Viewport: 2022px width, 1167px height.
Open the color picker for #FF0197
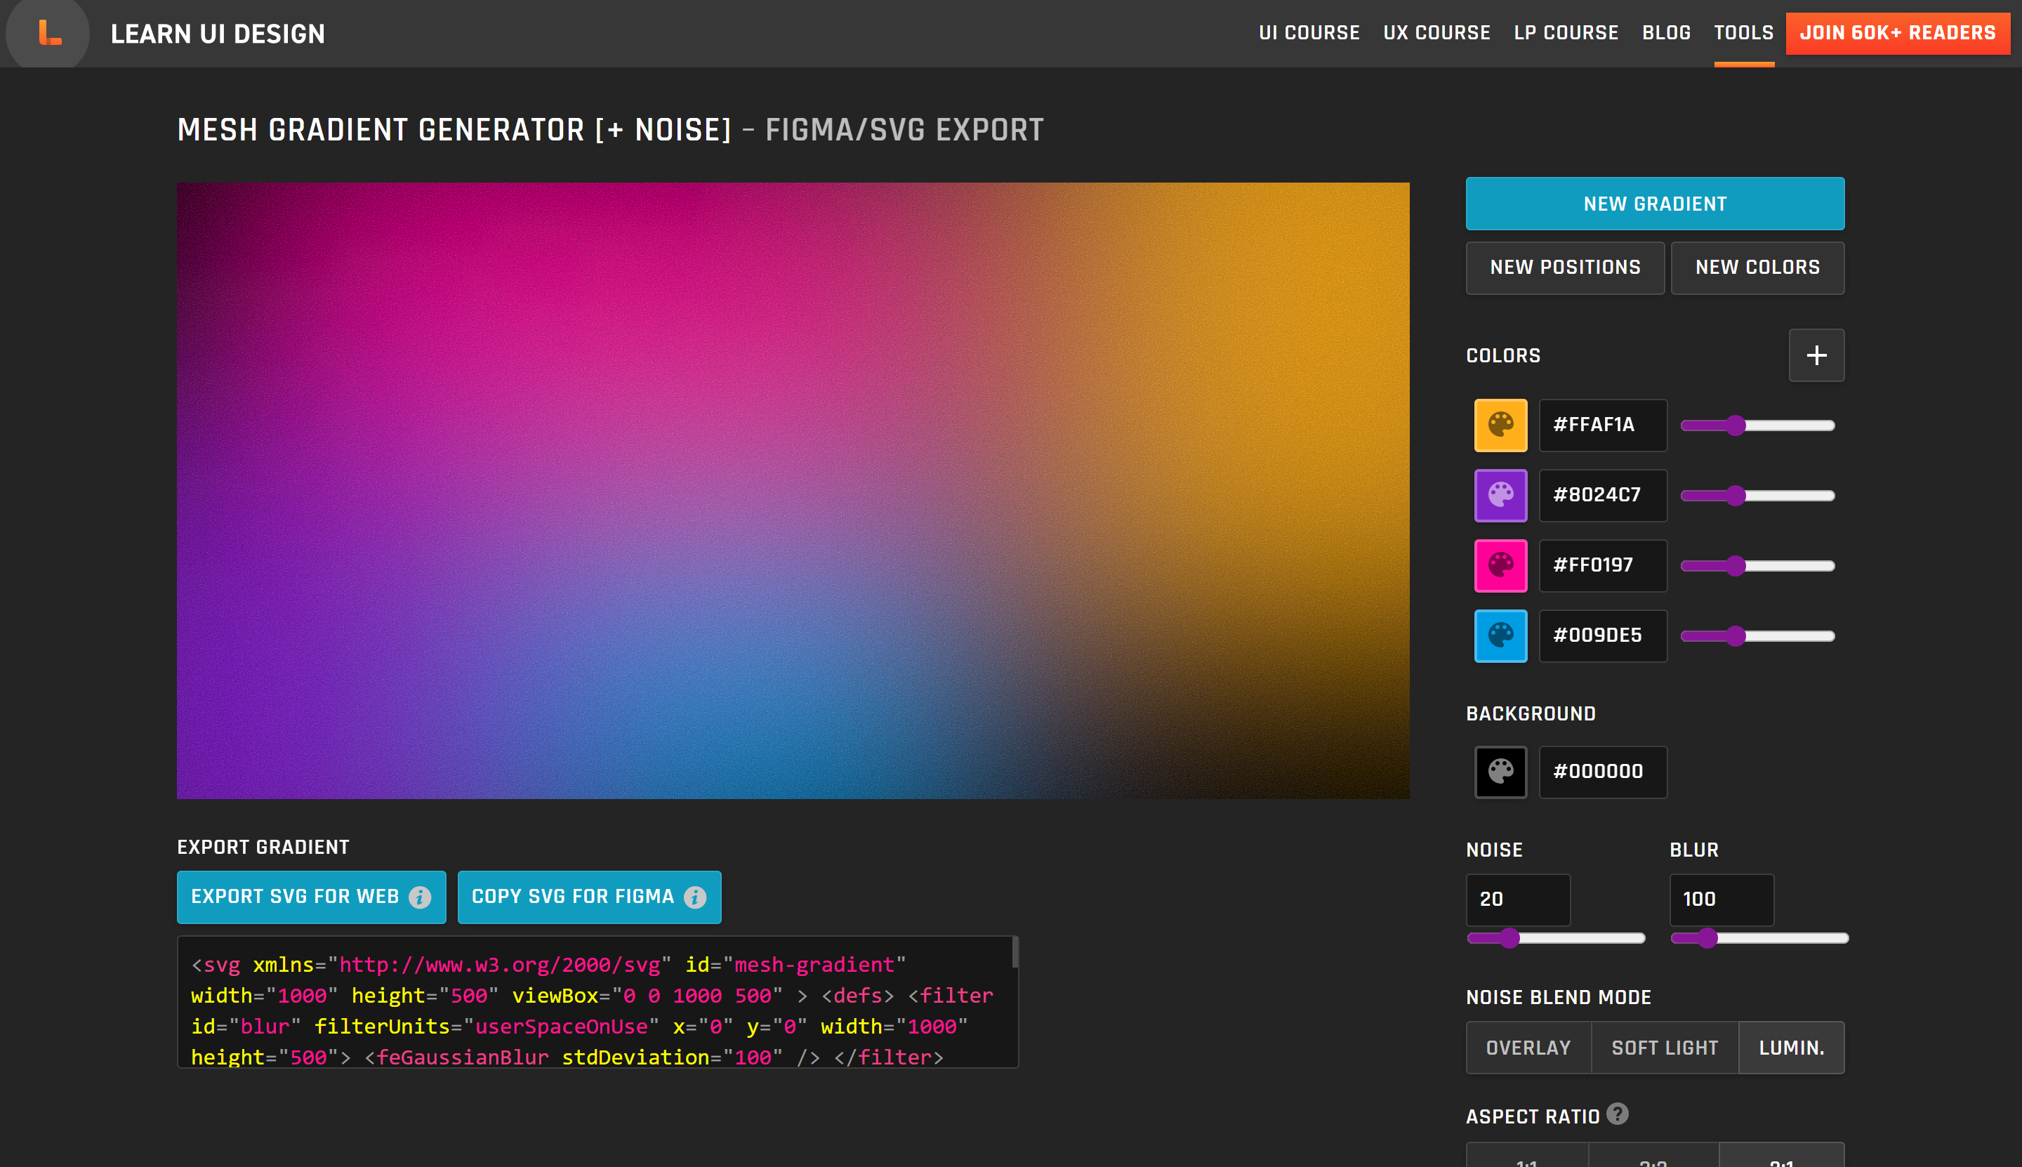(1500, 565)
